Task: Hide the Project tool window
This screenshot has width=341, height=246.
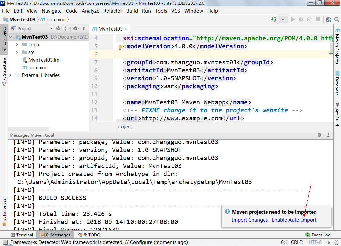Action: pos(85,28)
